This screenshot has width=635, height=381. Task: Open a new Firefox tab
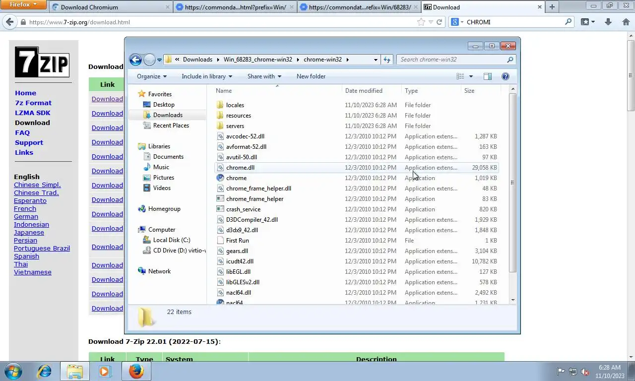pos(552,7)
